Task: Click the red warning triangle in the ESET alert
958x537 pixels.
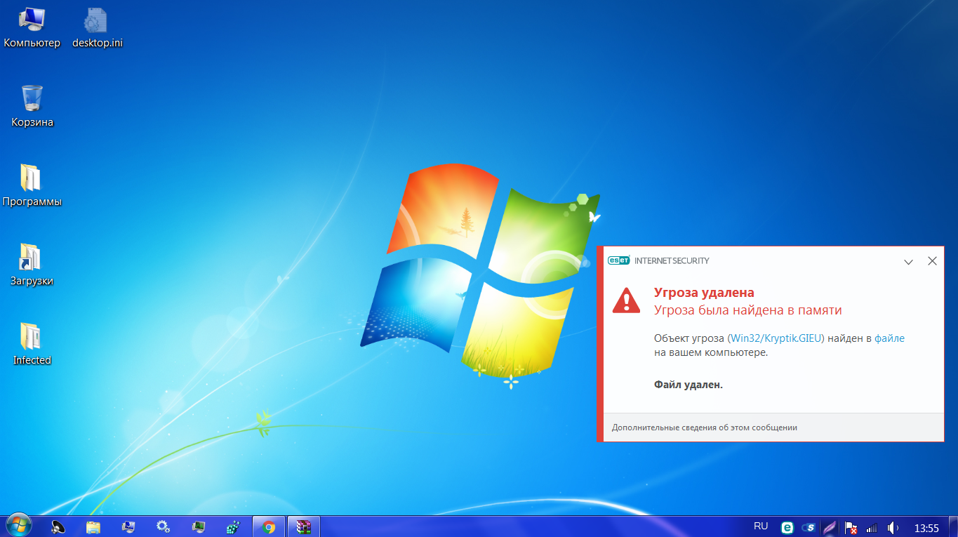Action: [626, 300]
